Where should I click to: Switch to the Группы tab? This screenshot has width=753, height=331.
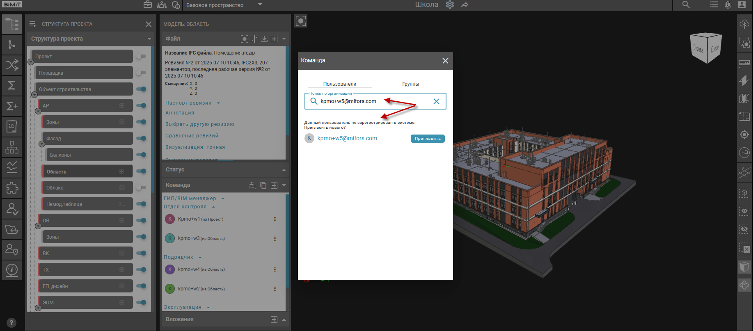410,84
